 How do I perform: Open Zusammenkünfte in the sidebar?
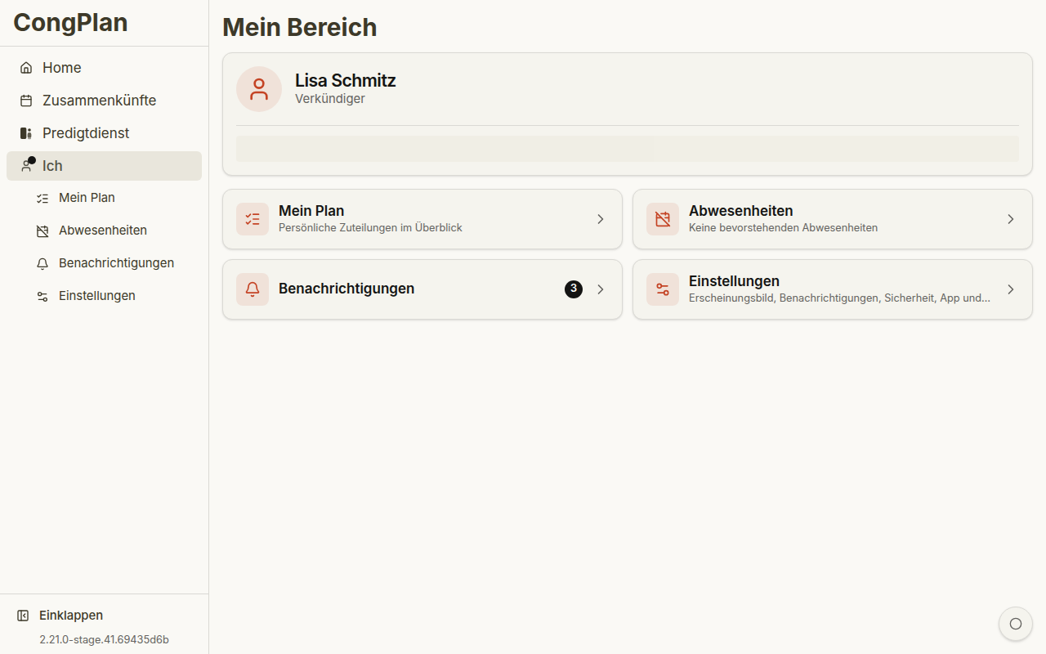pyautogui.click(x=104, y=101)
